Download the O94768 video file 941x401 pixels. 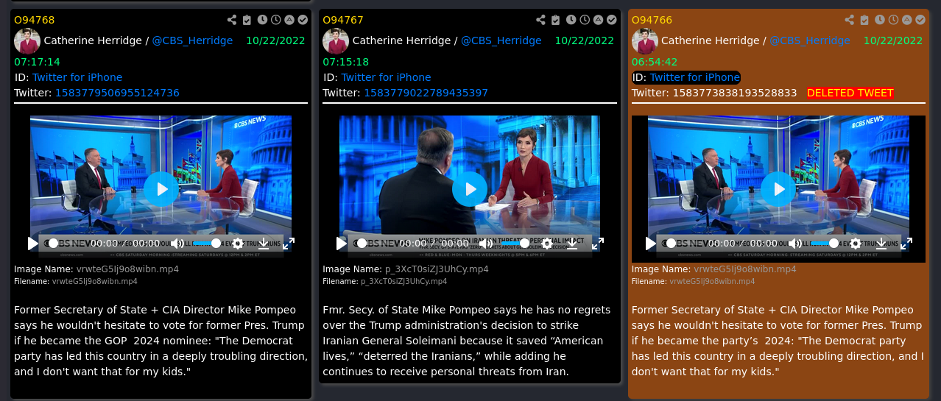[x=264, y=243]
